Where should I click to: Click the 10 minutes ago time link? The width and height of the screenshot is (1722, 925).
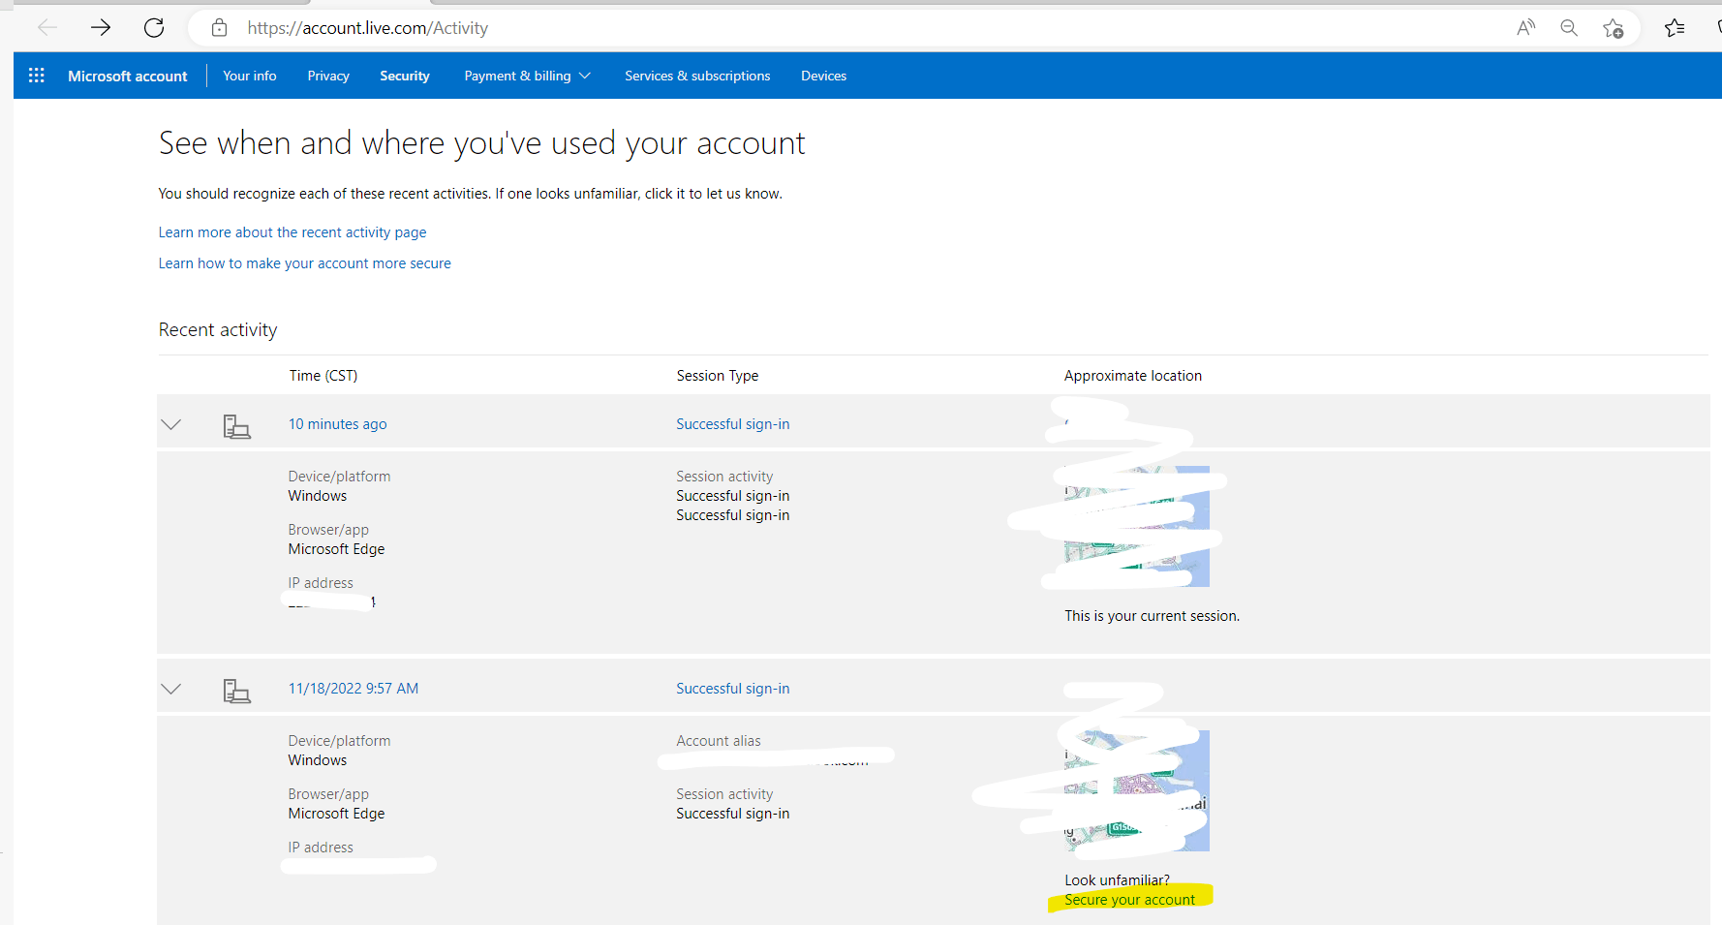338,424
